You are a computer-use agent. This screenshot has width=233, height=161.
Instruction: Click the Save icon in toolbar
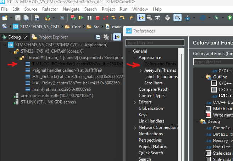point(18,18)
